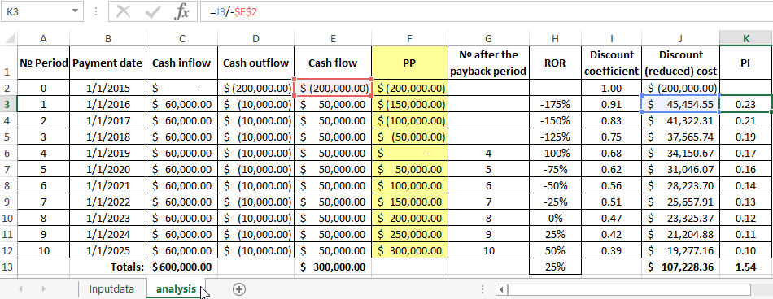This screenshot has height=299, width=773.
Task: Select the discounted cost $19,277.16 cell
Action: point(680,251)
